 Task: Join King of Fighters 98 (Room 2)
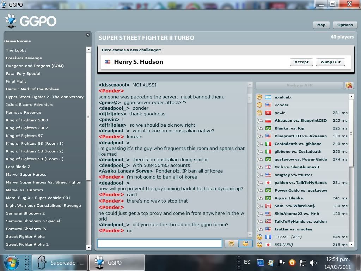click(x=35, y=151)
